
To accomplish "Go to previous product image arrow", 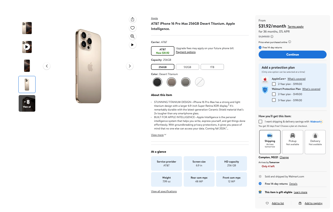I will [47, 66].
